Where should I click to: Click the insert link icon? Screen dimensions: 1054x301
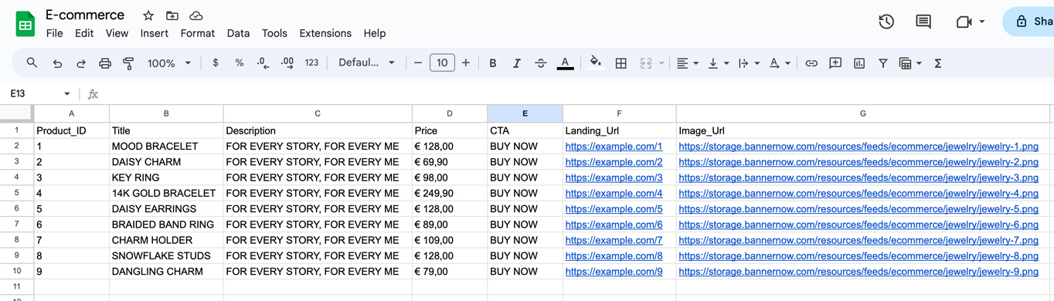point(811,63)
